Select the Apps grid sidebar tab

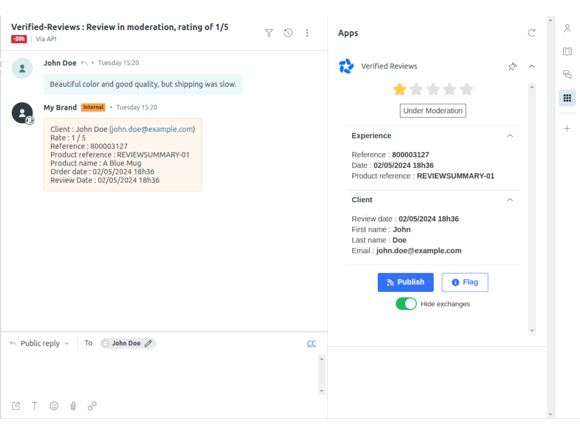567,98
